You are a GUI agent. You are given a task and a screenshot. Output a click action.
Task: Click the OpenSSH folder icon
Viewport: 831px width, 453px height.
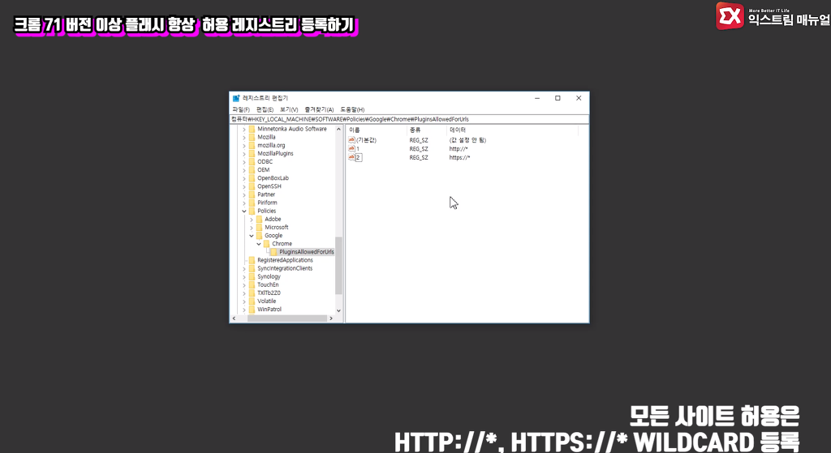252,186
